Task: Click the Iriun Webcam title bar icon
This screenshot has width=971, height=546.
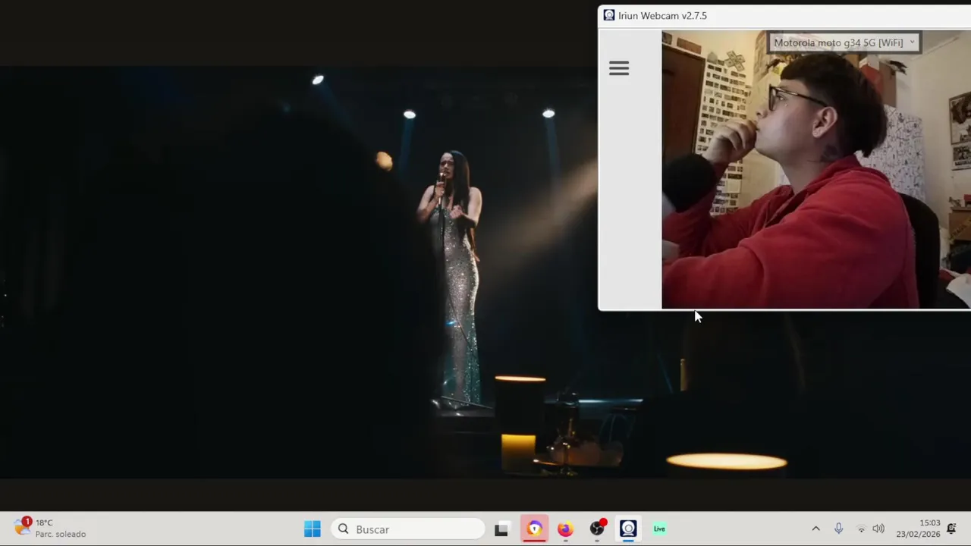Action: tap(608, 15)
